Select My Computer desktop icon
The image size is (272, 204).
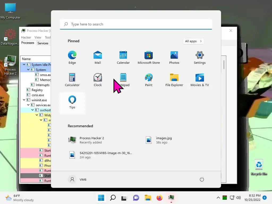pyautogui.click(x=10, y=11)
